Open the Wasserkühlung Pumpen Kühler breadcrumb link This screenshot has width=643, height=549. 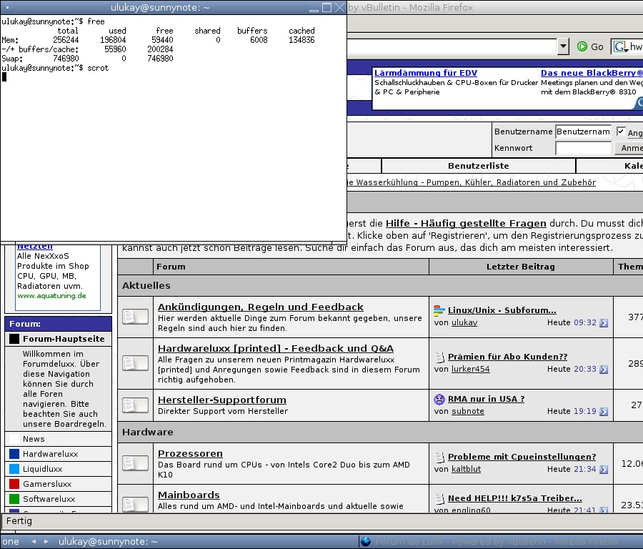472,182
